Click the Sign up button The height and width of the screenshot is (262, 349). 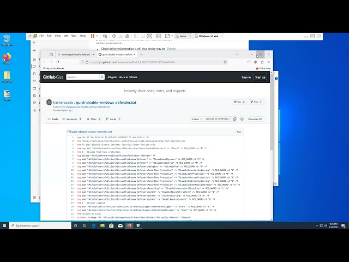point(260,77)
